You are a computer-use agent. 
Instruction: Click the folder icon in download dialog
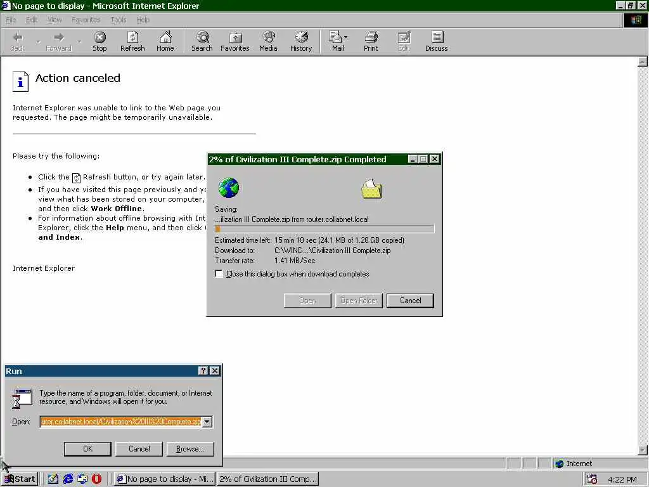[x=371, y=188]
